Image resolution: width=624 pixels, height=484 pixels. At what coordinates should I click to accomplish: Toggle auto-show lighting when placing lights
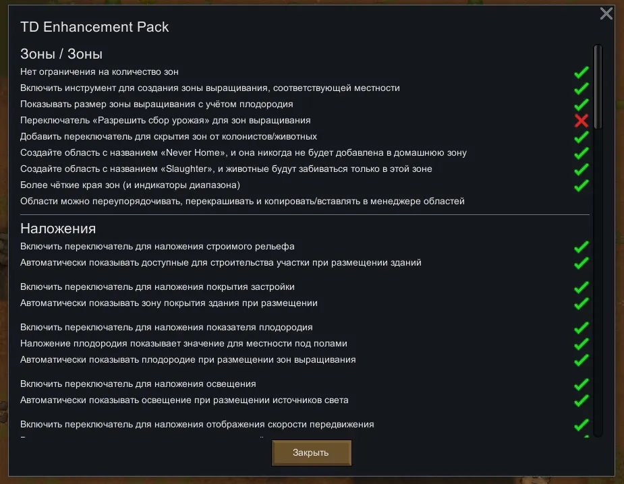click(x=581, y=400)
